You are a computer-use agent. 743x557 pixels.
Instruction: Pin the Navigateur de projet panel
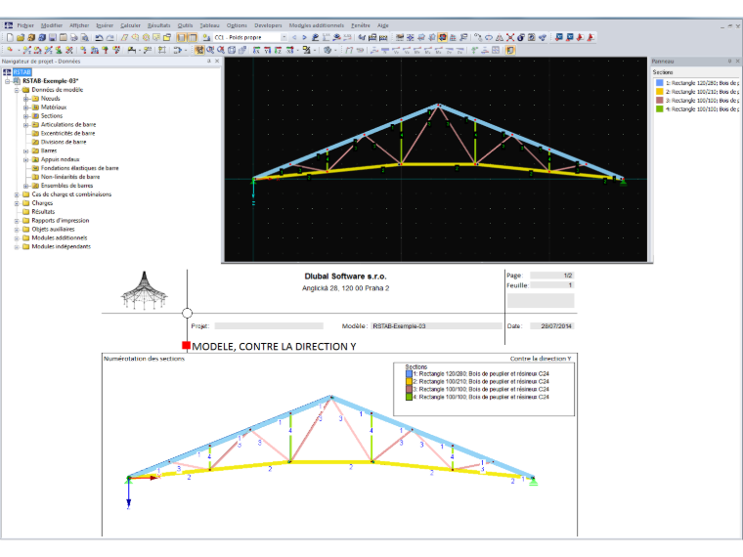[x=208, y=62]
